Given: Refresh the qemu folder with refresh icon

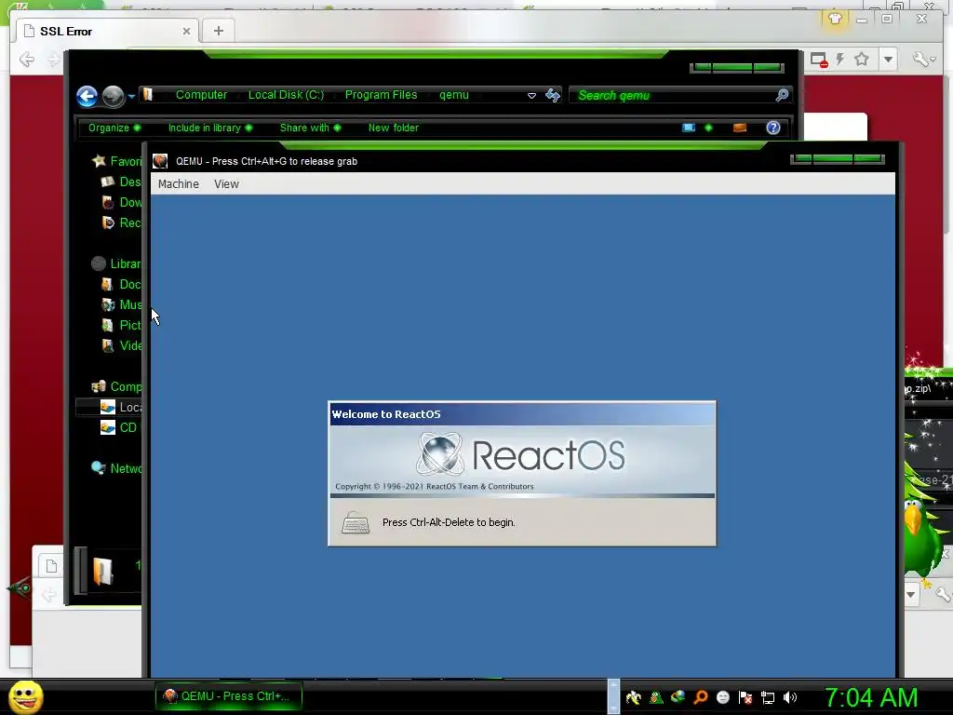Looking at the screenshot, I should point(553,95).
